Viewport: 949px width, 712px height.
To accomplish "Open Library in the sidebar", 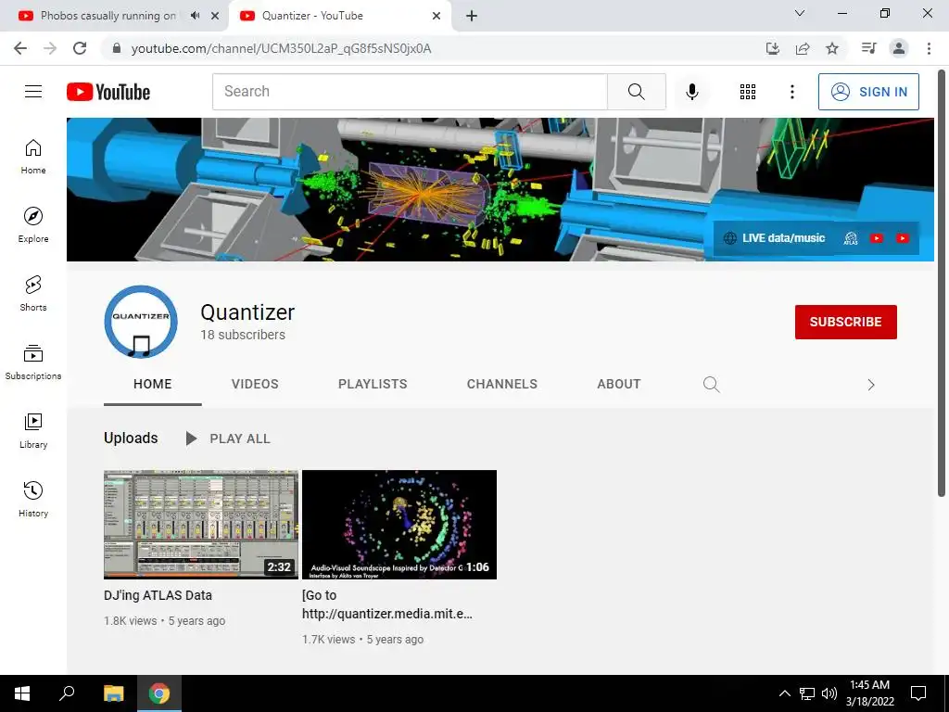I will (x=33, y=430).
